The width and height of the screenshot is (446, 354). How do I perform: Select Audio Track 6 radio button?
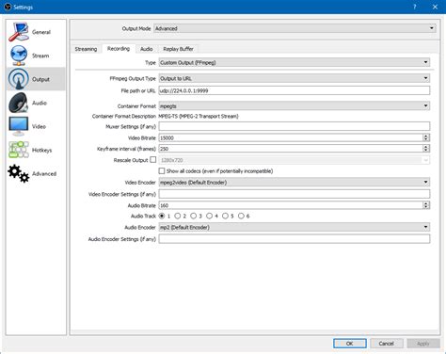[x=241, y=216]
